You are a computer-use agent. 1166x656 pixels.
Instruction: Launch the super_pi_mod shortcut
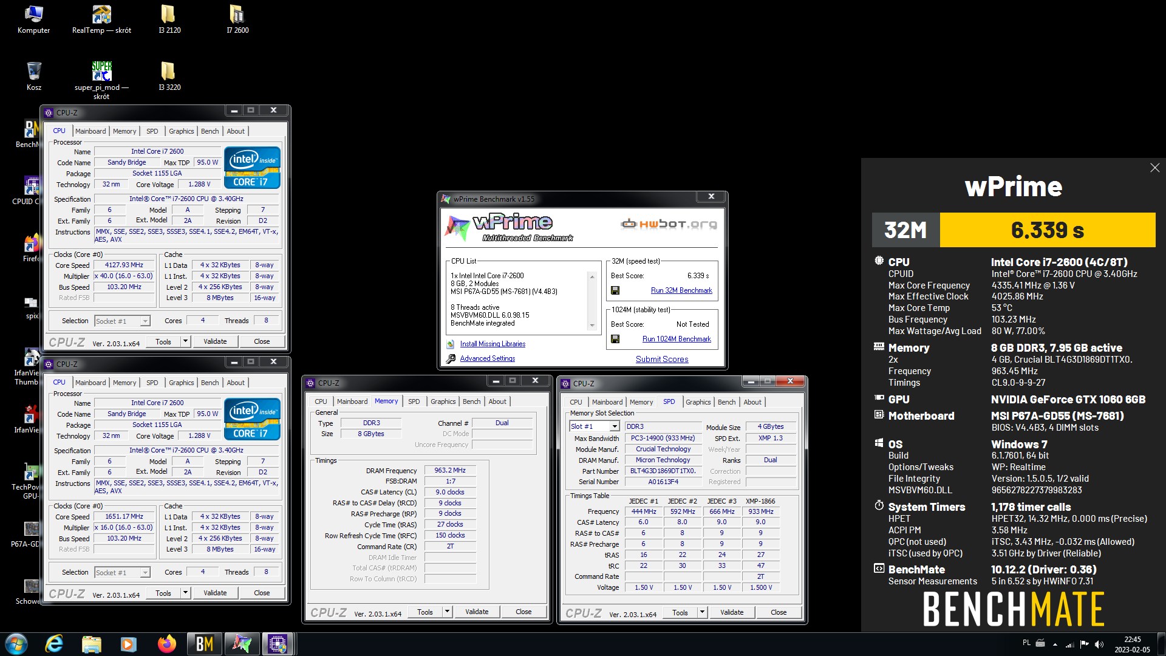101,80
